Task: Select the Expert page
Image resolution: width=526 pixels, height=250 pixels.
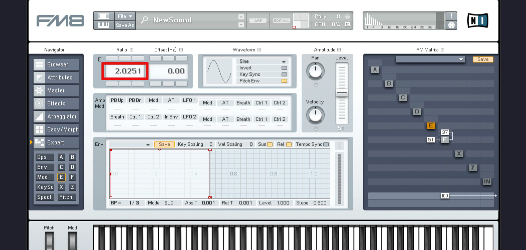Action: tap(56, 142)
